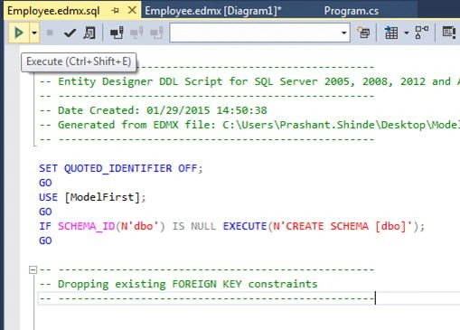Click the 'SET QUOTED_IDENTIFIER OFF;' line
Screen dimensions: 460x330
click(x=121, y=168)
